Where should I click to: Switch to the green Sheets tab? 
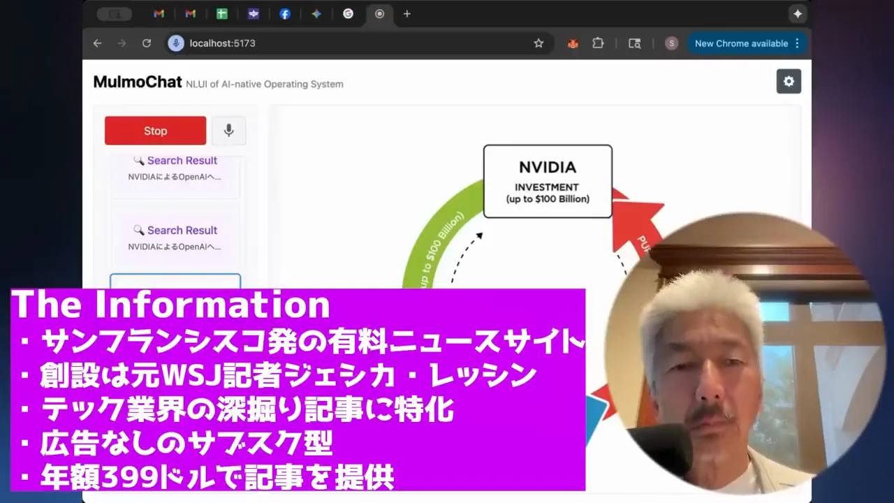click(221, 14)
